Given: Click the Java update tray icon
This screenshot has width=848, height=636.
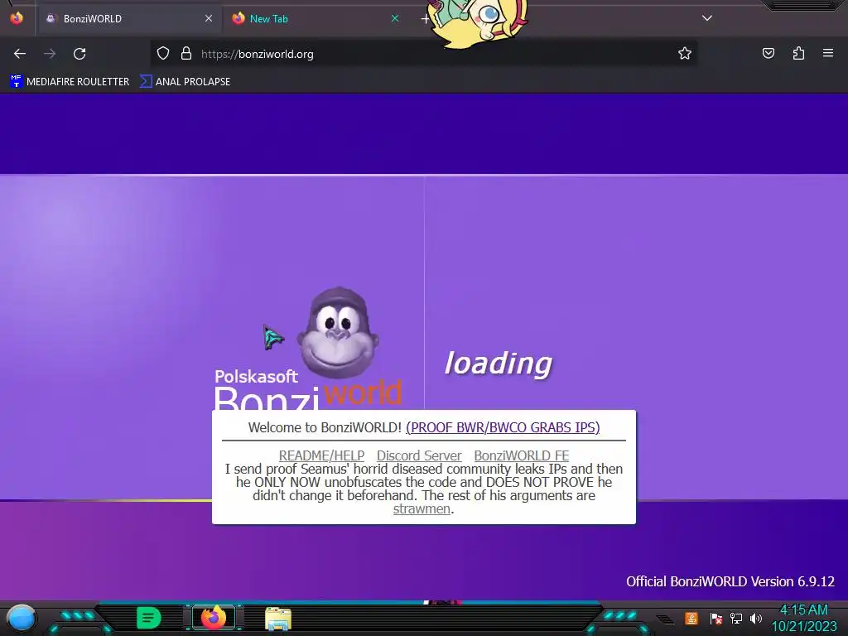Looking at the screenshot, I should tap(691, 618).
